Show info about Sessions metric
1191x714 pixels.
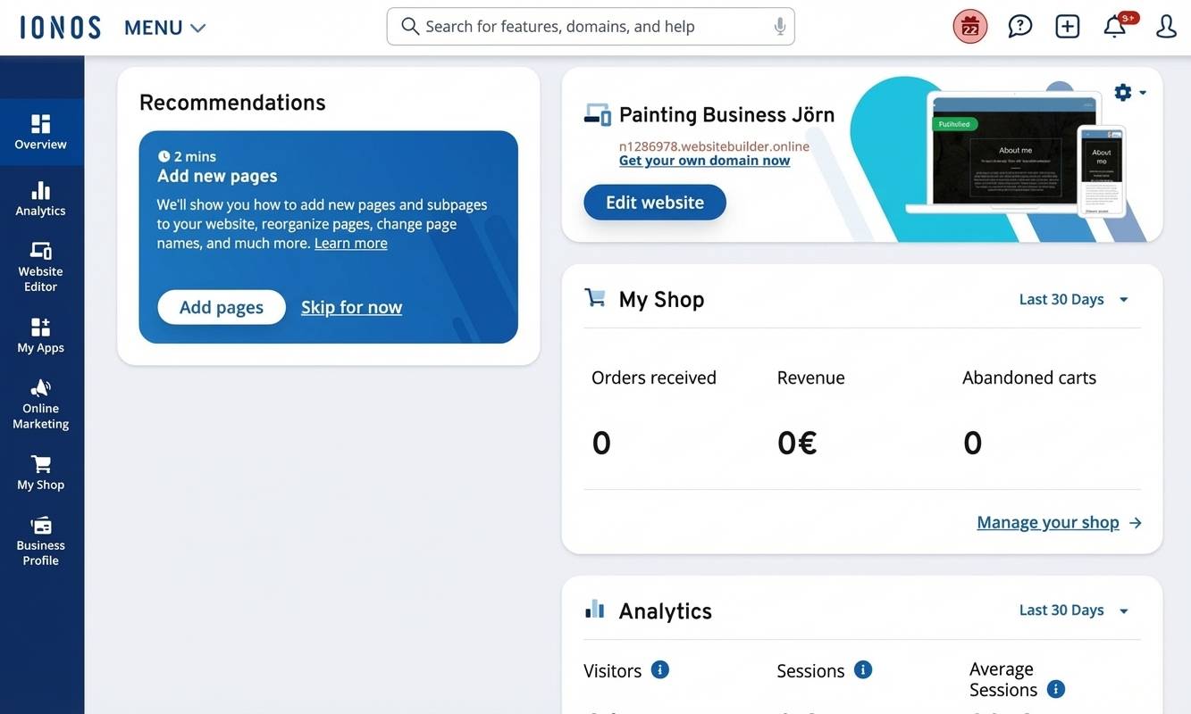pyautogui.click(x=863, y=669)
